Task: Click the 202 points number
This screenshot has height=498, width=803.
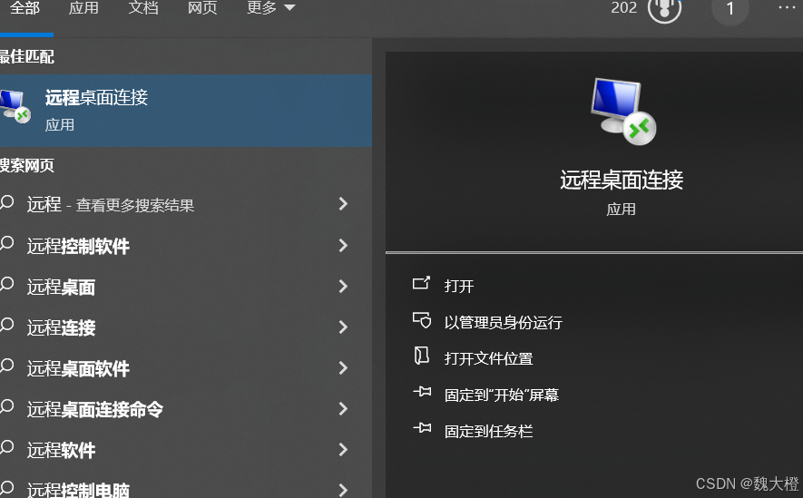Action: [x=623, y=7]
